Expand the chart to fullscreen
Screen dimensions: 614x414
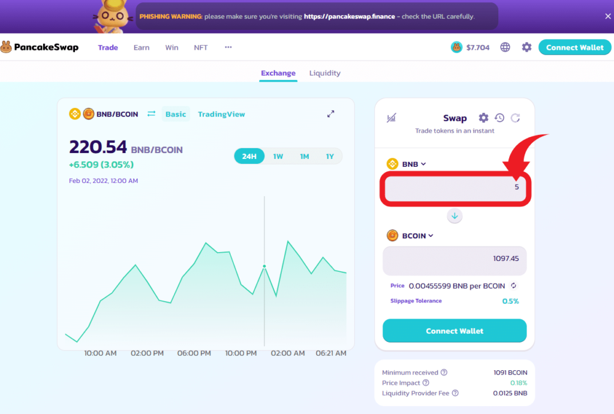(331, 114)
